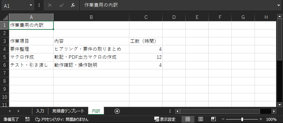Click the previous sheet navigation arrow
Image resolution: width=283 pixels, height=123 pixels.
point(10,111)
